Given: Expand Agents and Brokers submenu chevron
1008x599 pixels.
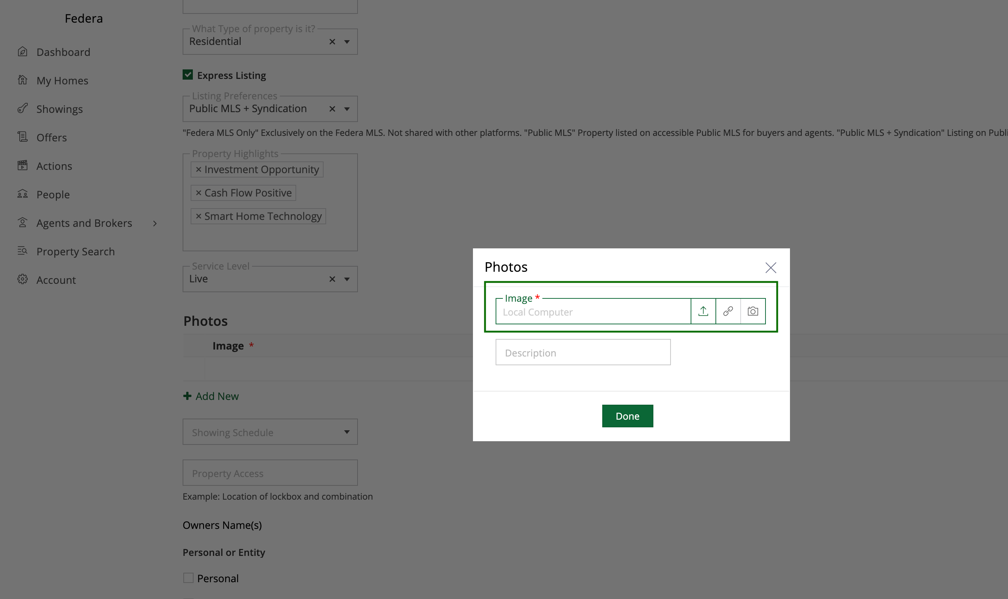Looking at the screenshot, I should [x=155, y=223].
